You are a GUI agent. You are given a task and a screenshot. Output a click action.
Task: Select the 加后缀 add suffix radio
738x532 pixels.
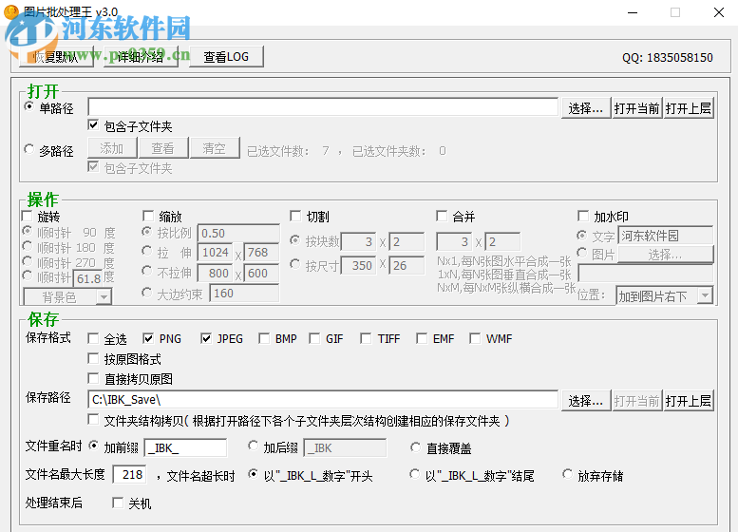coord(254,446)
